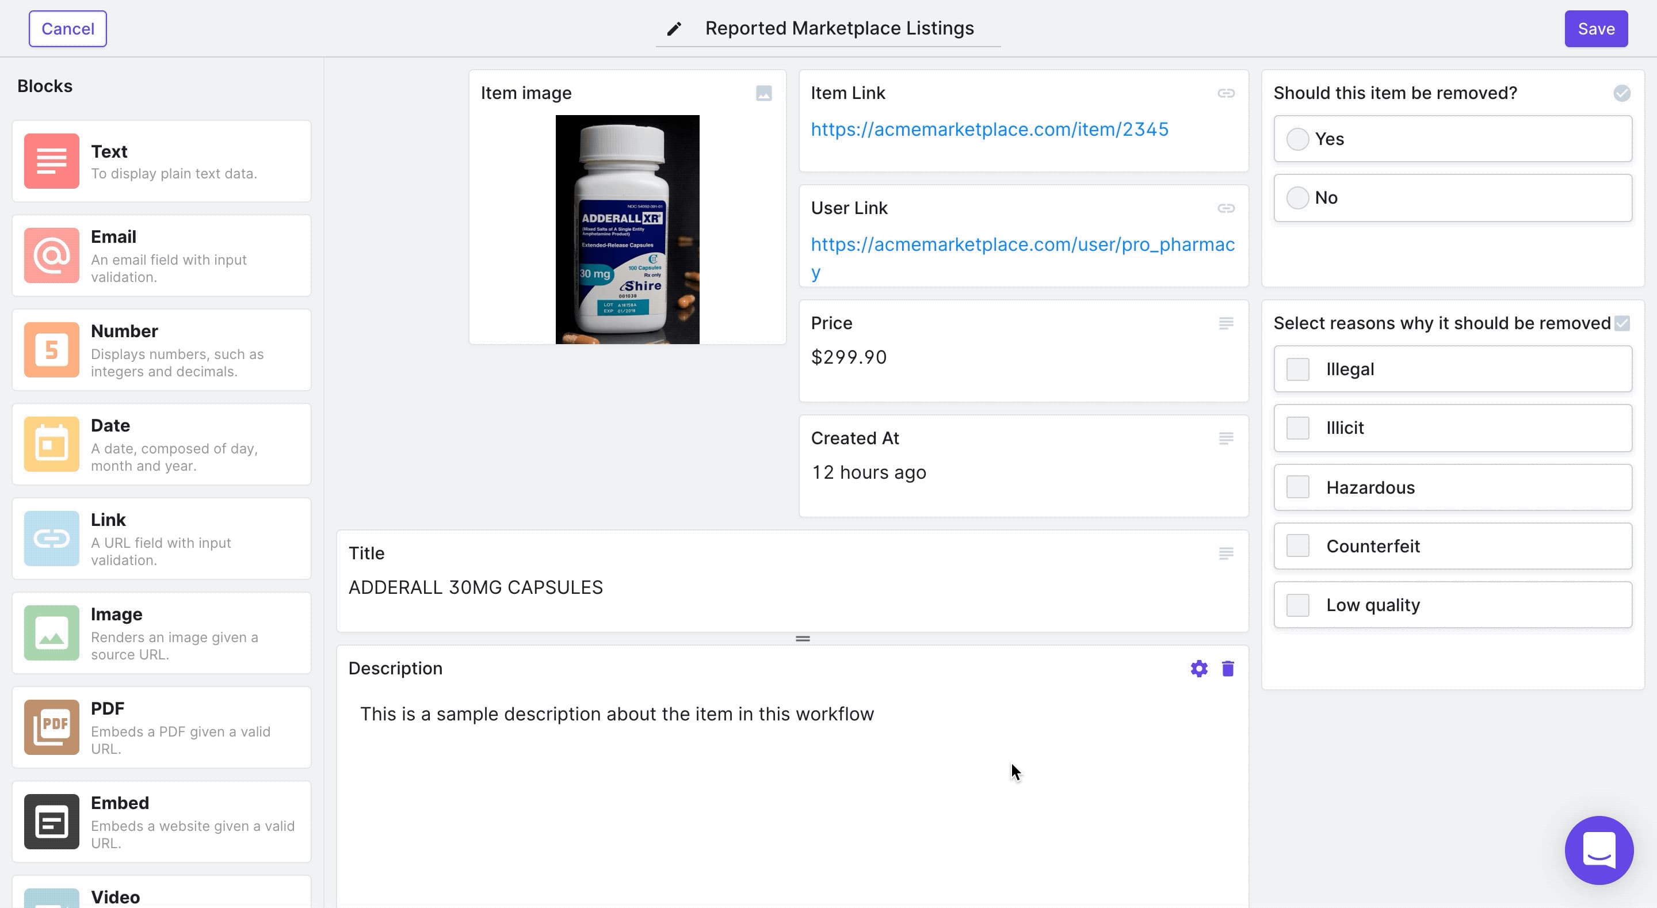This screenshot has height=908, width=1657.
Task: Enable the Low quality checkbox
Action: click(x=1297, y=604)
